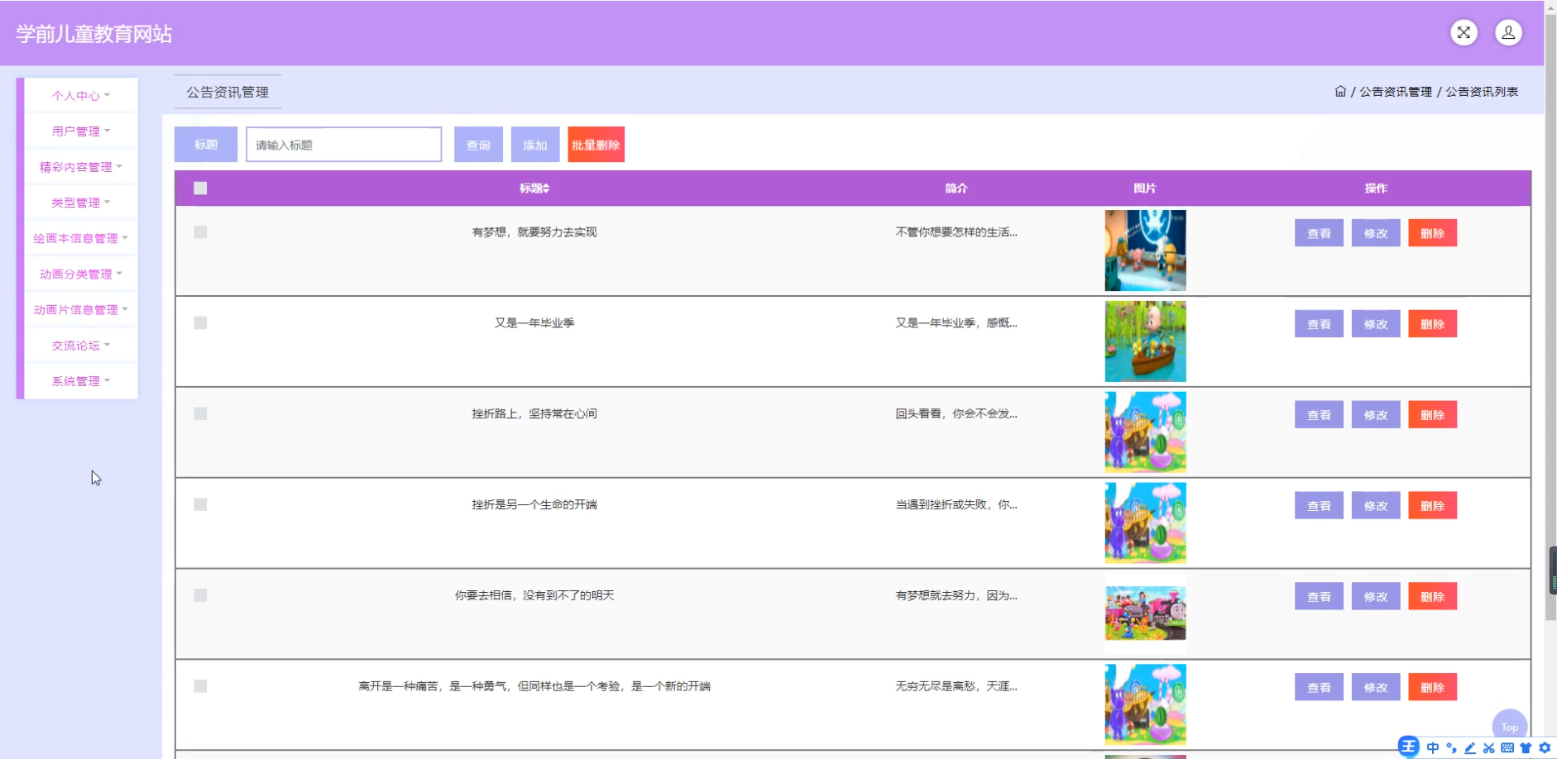Click the 公告资讯列表 breadcrumb item
This screenshot has height=759, width=1557.
tap(1482, 92)
